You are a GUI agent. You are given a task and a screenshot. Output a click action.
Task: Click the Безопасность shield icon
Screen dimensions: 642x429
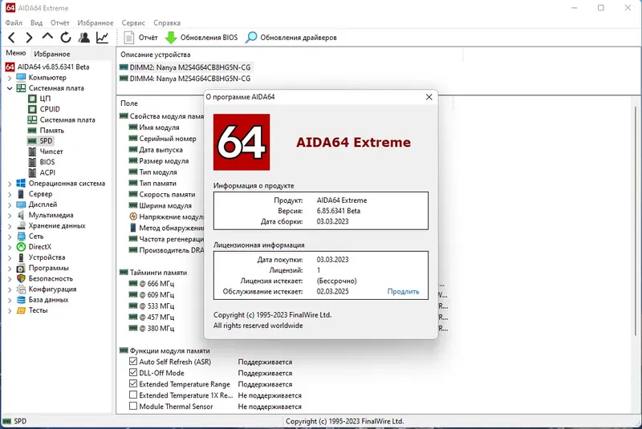[21, 278]
